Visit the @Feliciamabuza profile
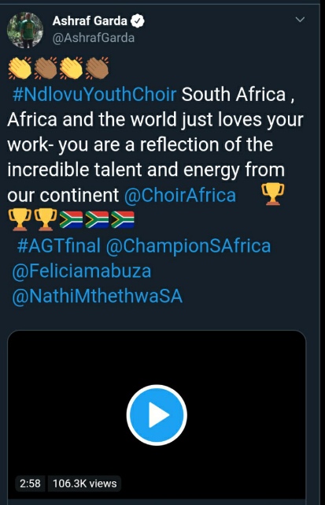325x505 pixels. (x=82, y=271)
